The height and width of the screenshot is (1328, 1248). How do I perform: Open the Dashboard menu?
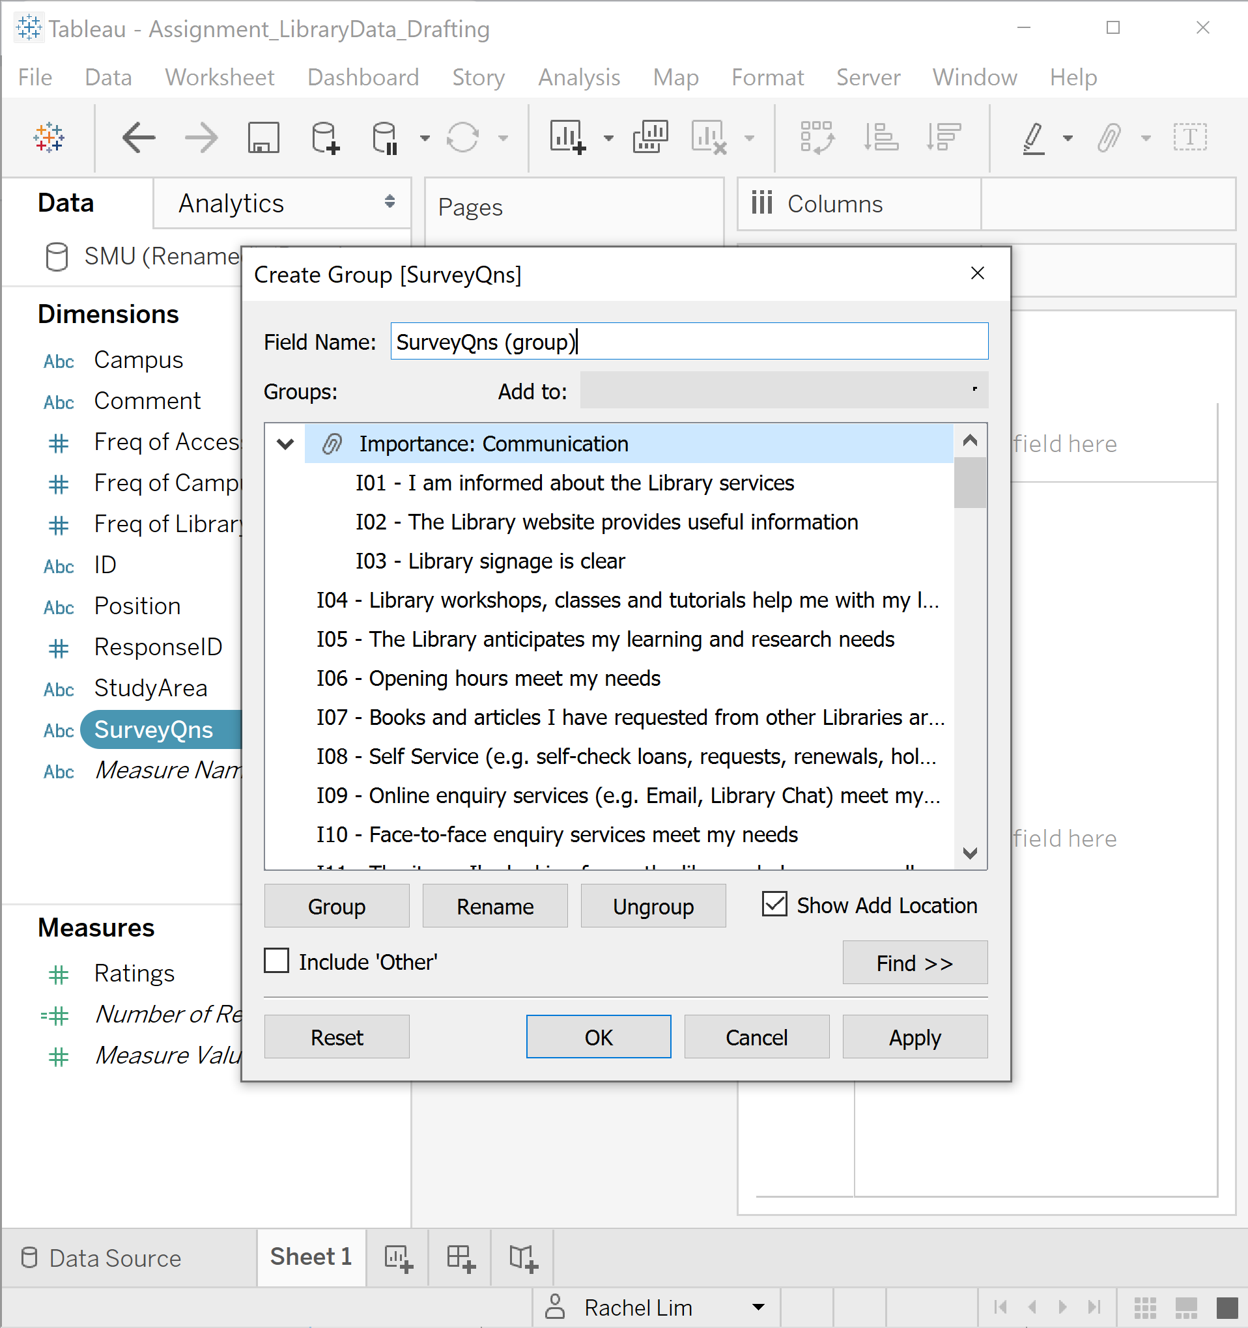(363, 78)
